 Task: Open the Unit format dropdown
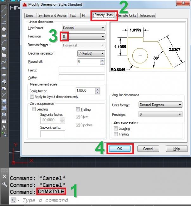(x=83, y=28)
